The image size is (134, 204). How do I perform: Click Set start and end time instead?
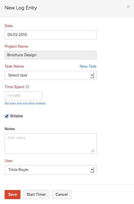tap(25, 103)
